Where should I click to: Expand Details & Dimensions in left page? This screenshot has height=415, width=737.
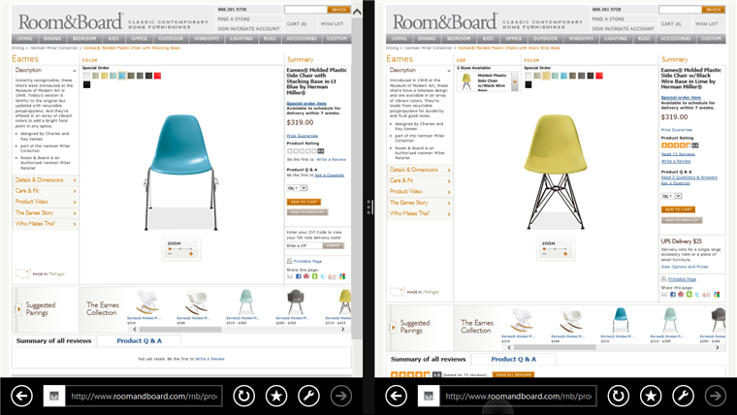click(x=46, y=180)
